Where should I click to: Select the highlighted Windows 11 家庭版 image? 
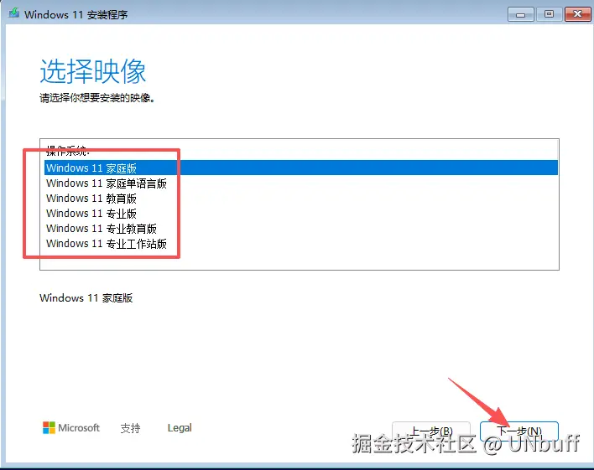pos(301,168)
